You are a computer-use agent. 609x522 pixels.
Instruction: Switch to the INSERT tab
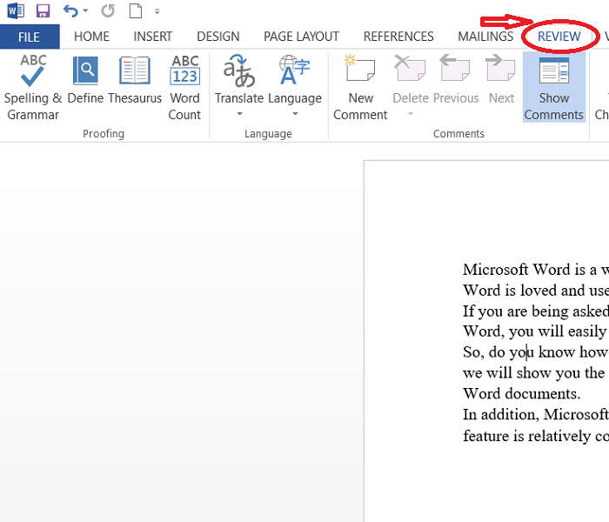point(152,37)
